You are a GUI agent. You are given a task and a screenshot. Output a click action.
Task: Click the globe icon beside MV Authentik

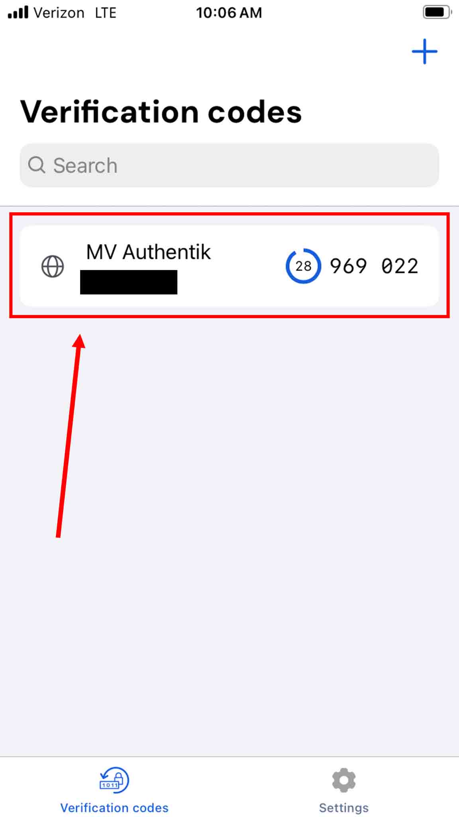[53, 266]
